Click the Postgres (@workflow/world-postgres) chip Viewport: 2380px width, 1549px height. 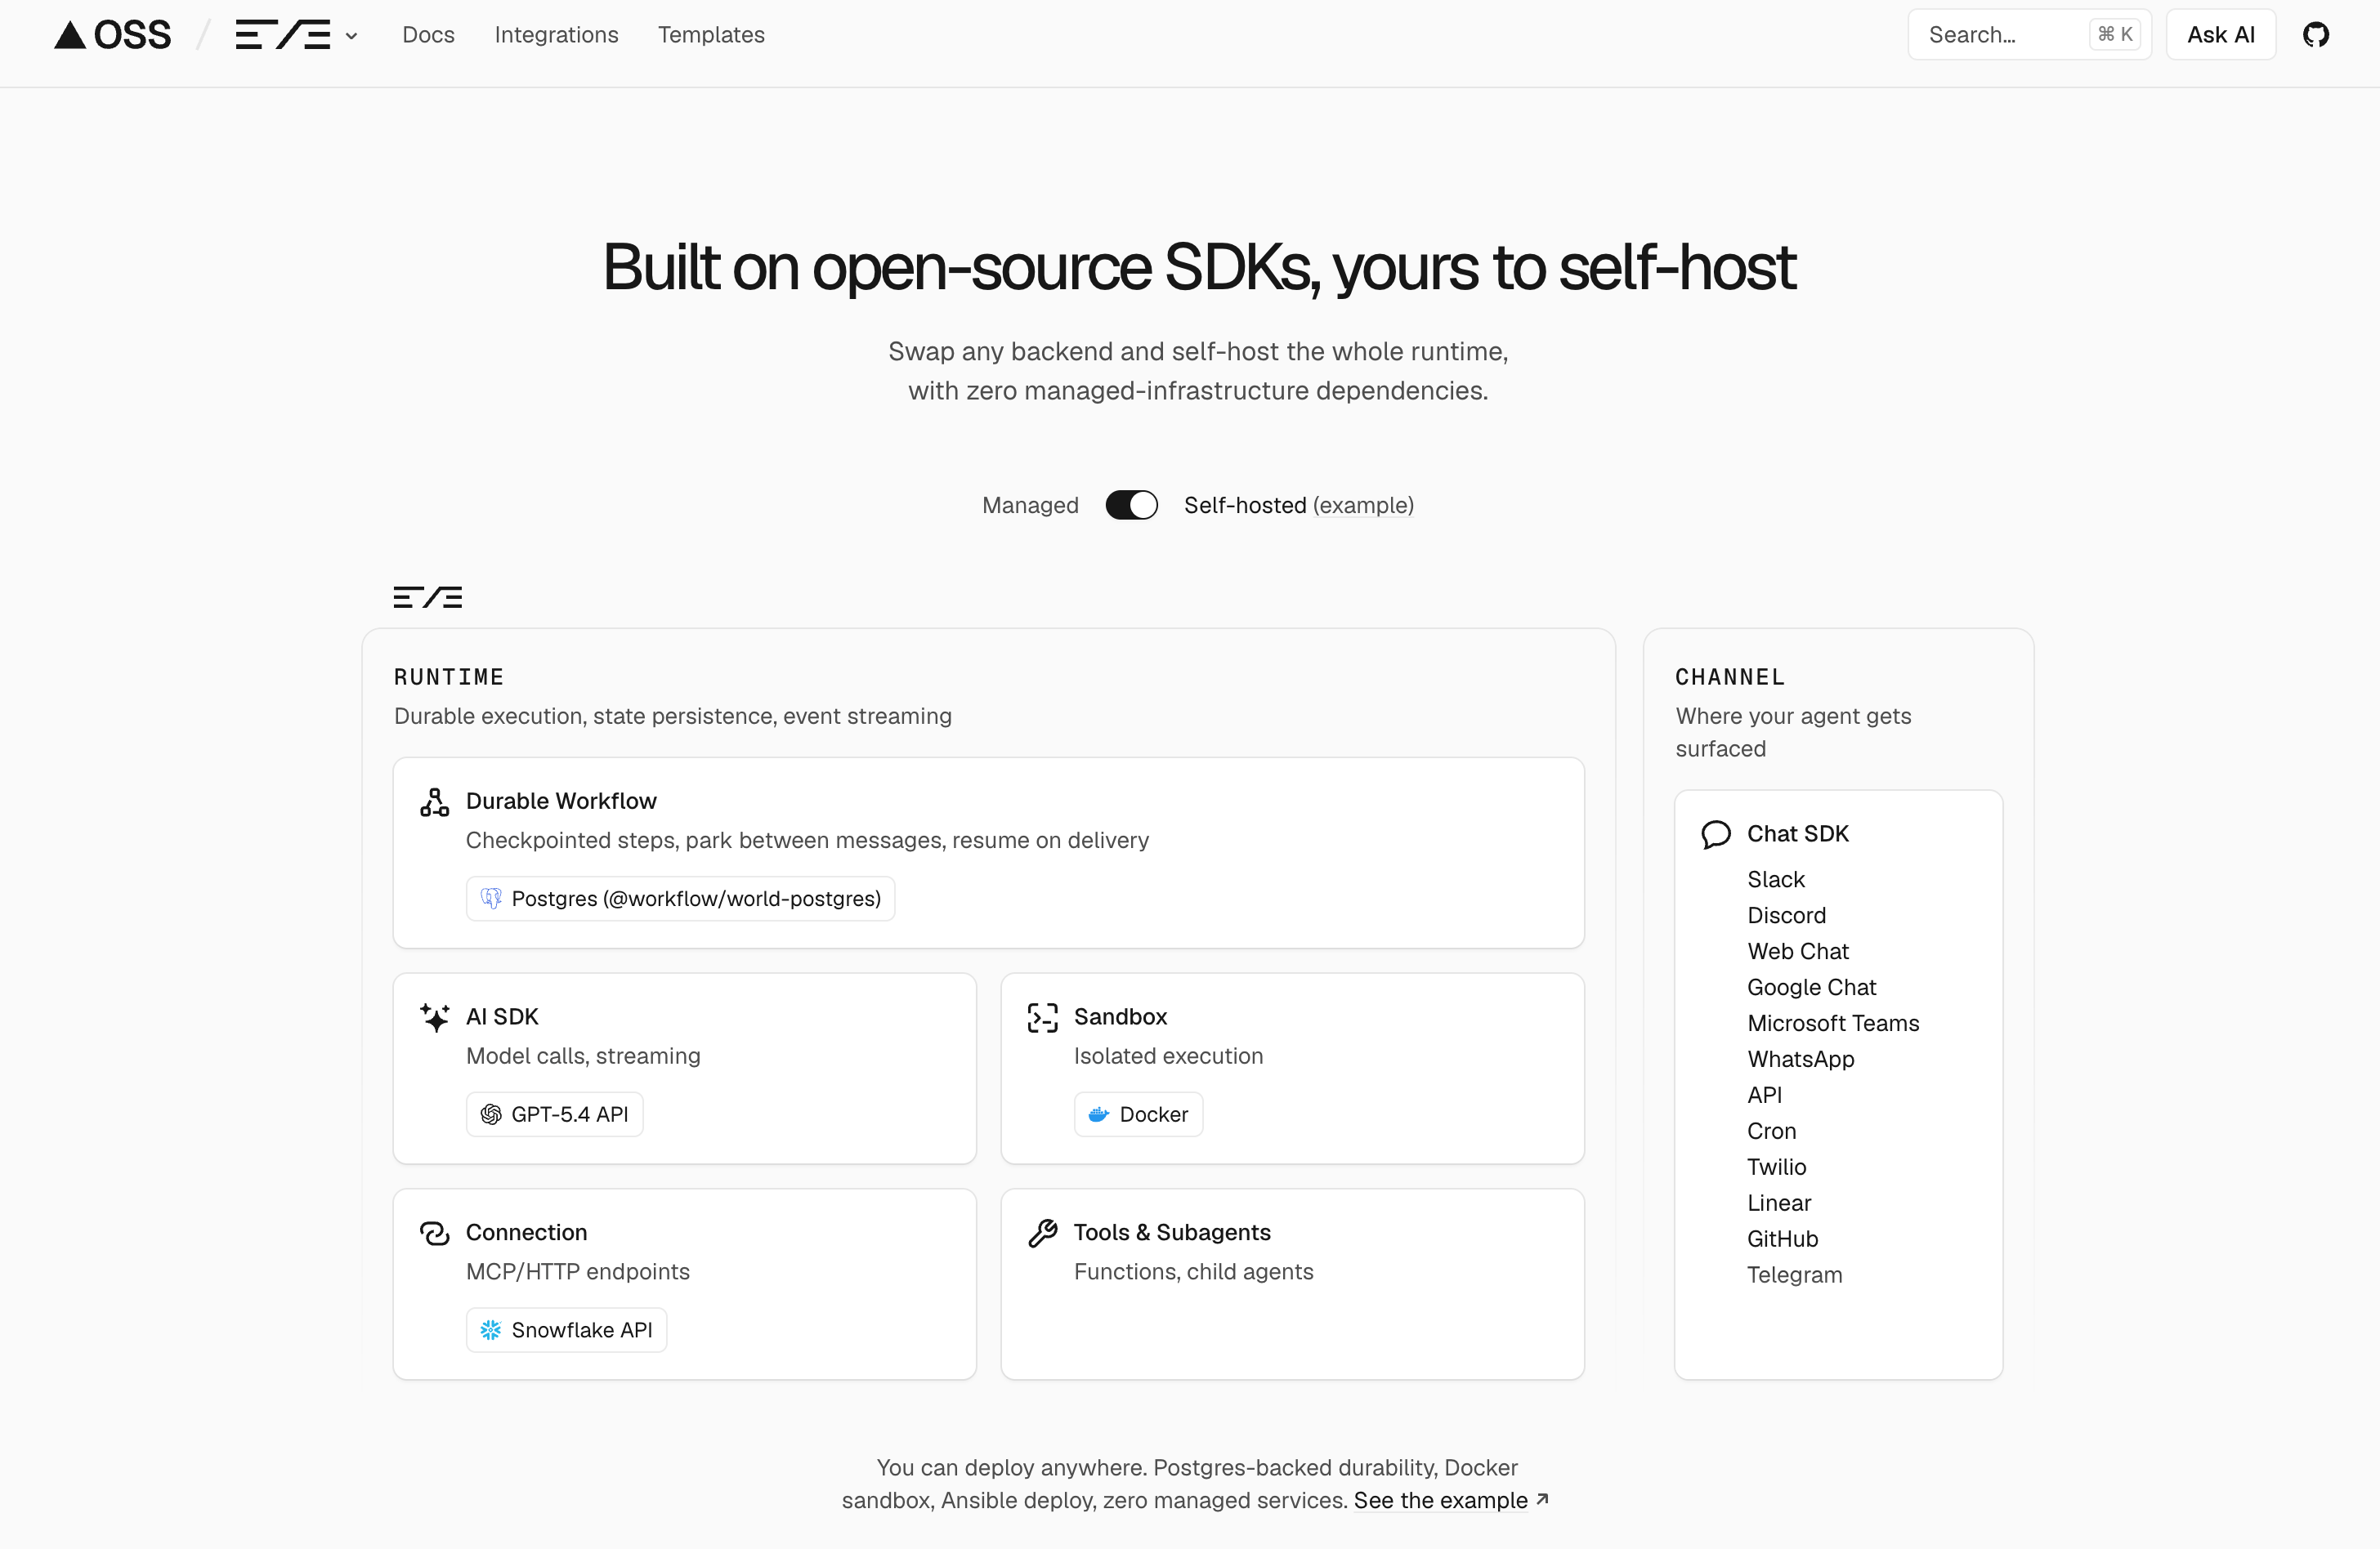(680, 899)
